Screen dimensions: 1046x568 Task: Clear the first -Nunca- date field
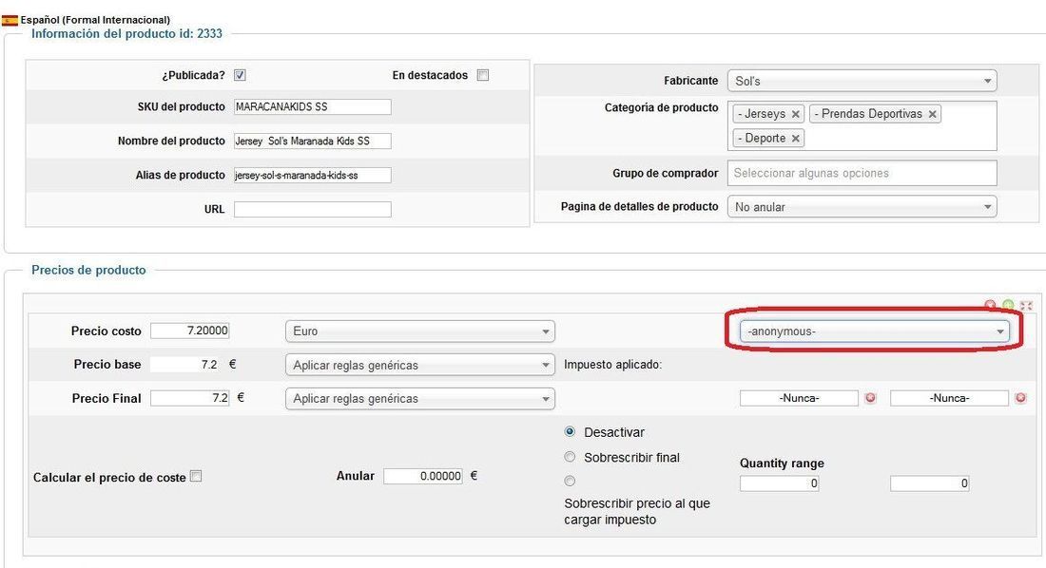pos(870,398)
